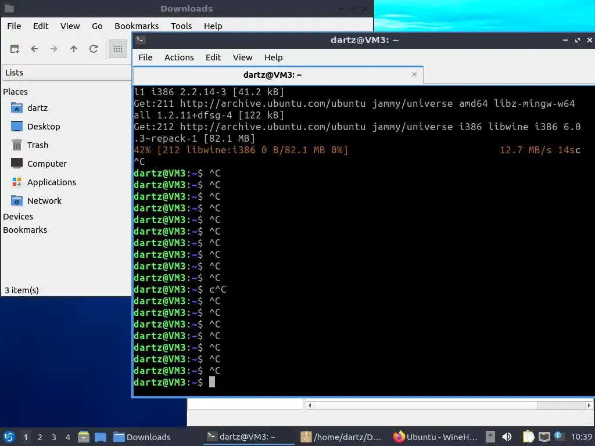Open the Lists side pane dropdown
Viewport: 595px width, 446px height.
66,73
